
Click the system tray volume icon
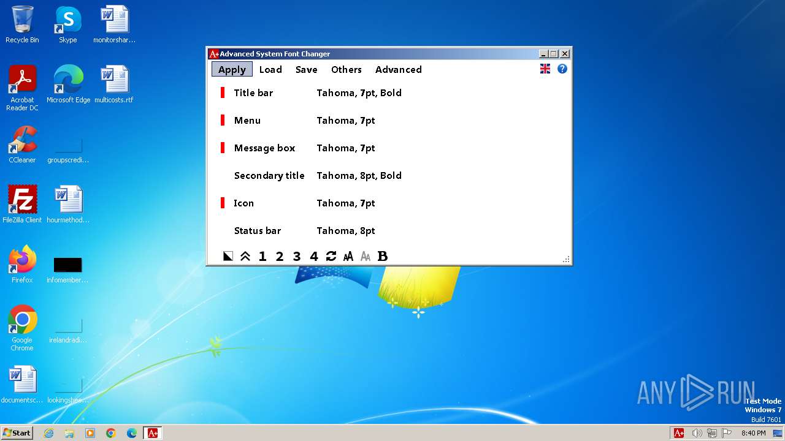[697, 433]
